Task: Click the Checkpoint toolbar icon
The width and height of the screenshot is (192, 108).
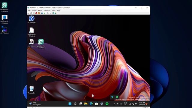Action: pyautogui.click(x=48, y=13)
